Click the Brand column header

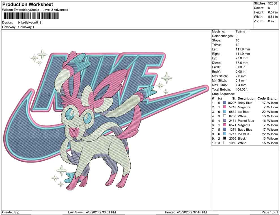(x=272, y=98)
